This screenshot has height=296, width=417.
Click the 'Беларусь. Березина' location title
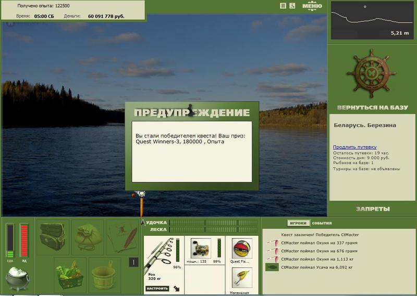coord(365,125)
